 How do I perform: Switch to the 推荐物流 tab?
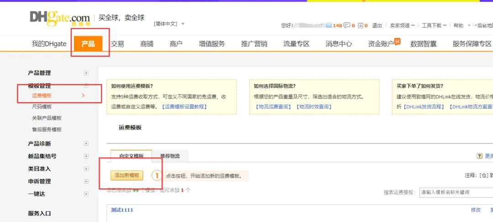point(170,156)
